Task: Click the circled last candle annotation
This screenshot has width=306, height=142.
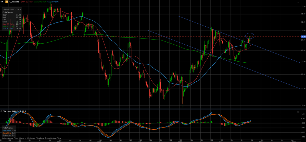Action: pos(250,36)
